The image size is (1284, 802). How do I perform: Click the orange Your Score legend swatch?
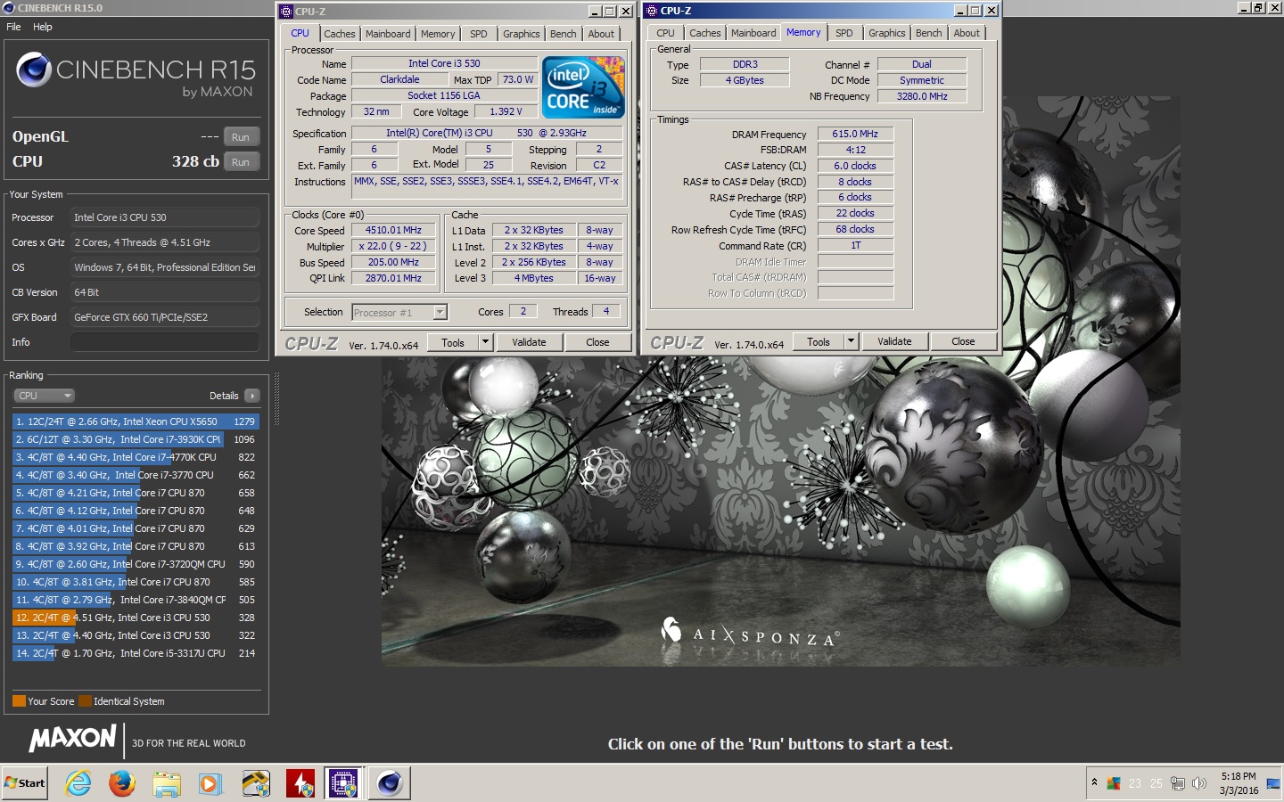(19, 701)
